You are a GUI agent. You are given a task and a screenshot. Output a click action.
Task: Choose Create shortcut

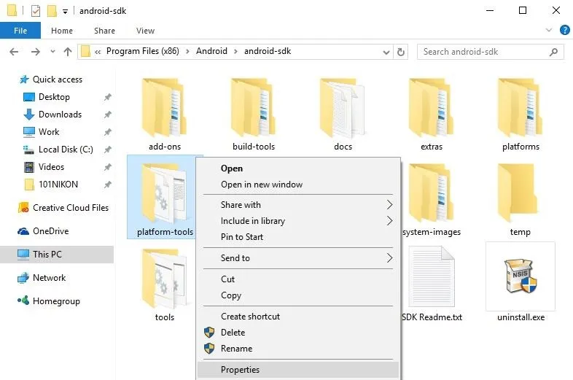pos(297,317)
